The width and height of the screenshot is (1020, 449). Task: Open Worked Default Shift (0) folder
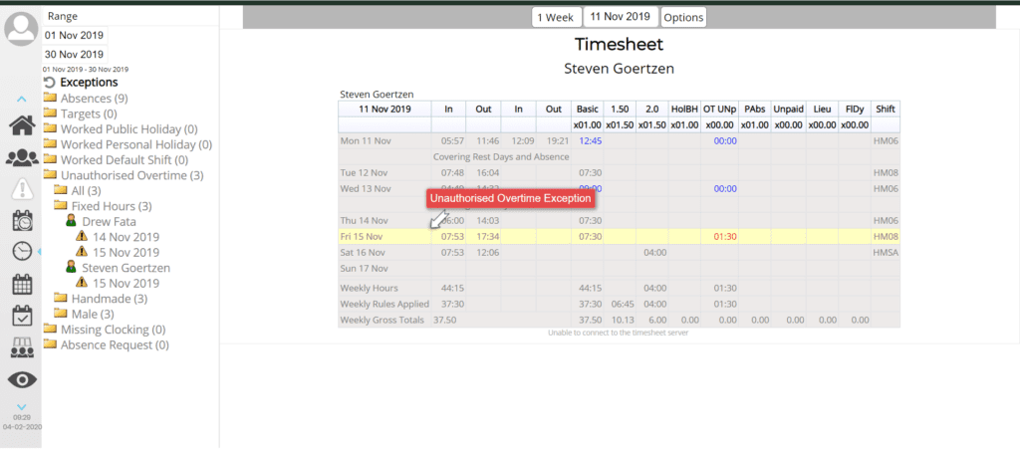(116, 160)
